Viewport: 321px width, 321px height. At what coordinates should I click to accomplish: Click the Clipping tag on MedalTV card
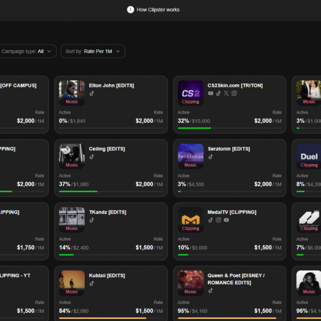[191, 228]
